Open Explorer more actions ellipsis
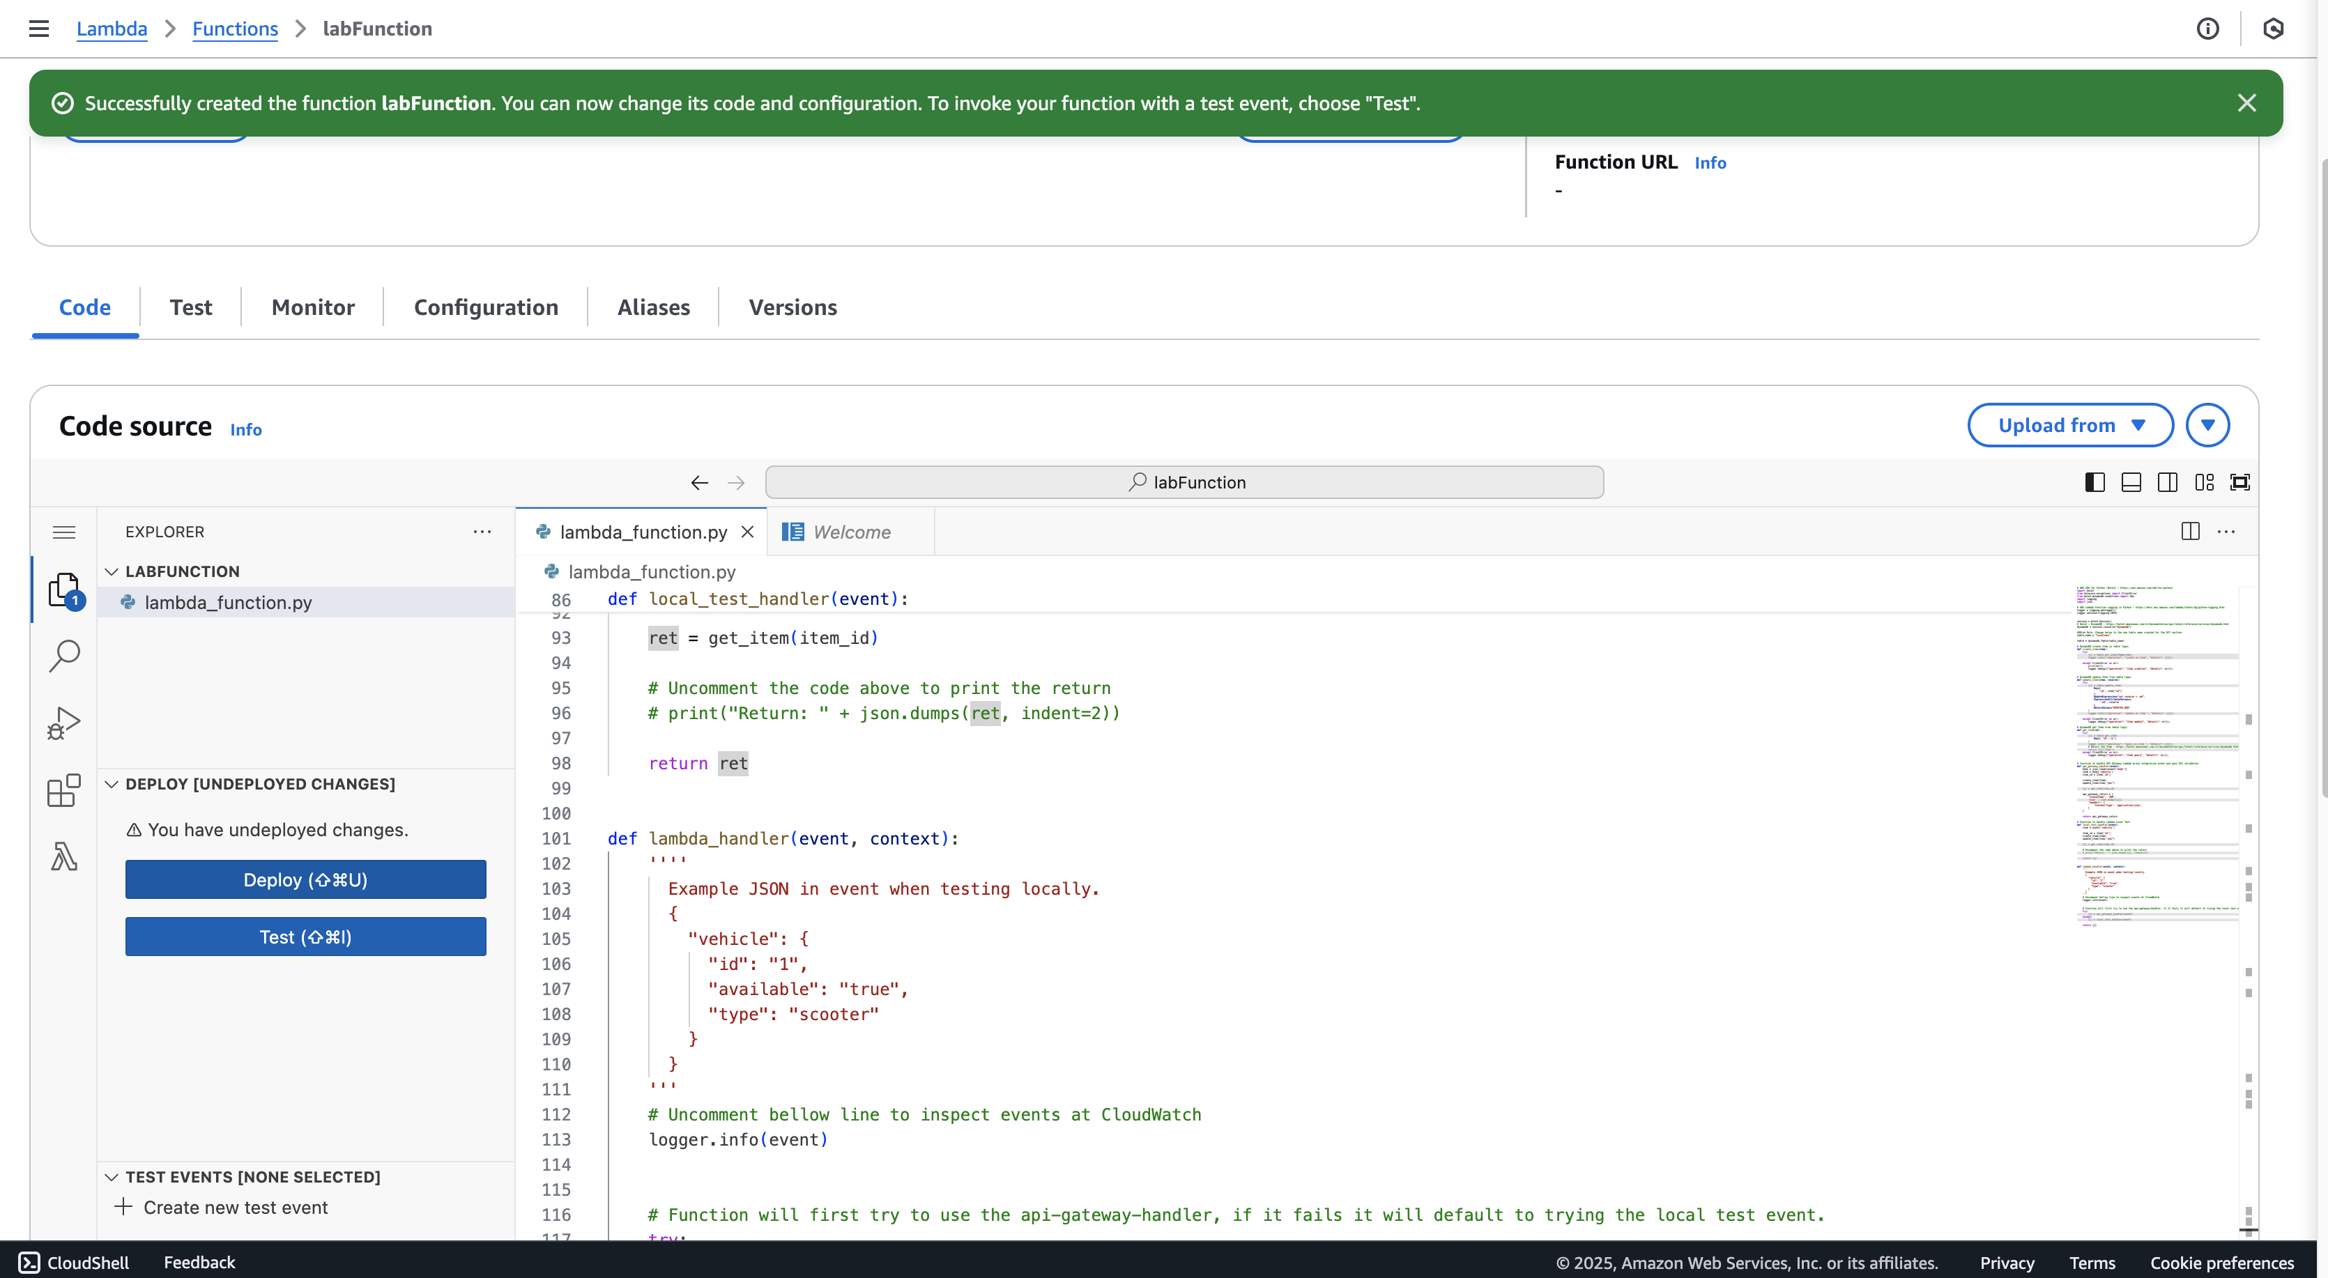The image size is (2328, 1278). click(482, 532)
